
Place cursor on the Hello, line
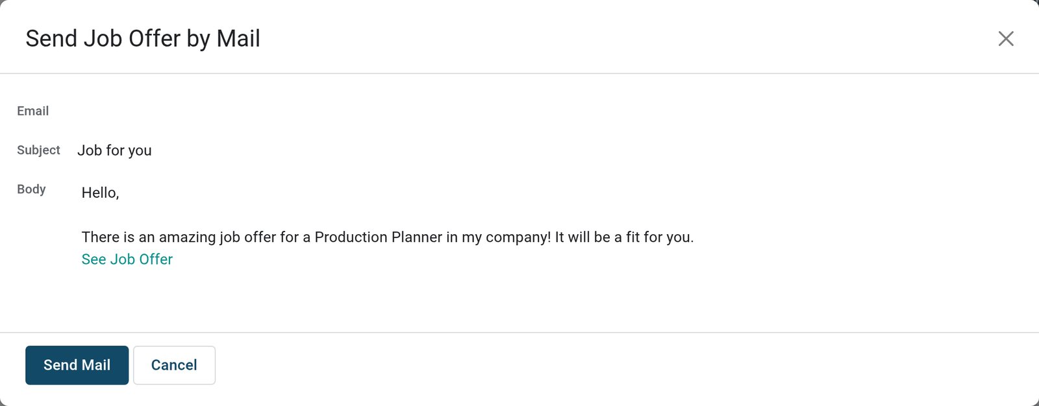(101, 193)
